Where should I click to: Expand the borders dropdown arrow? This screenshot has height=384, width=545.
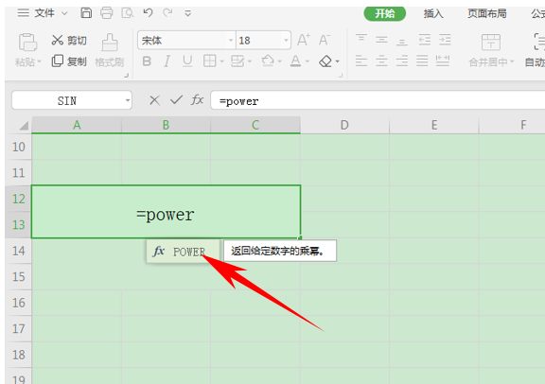221,61
